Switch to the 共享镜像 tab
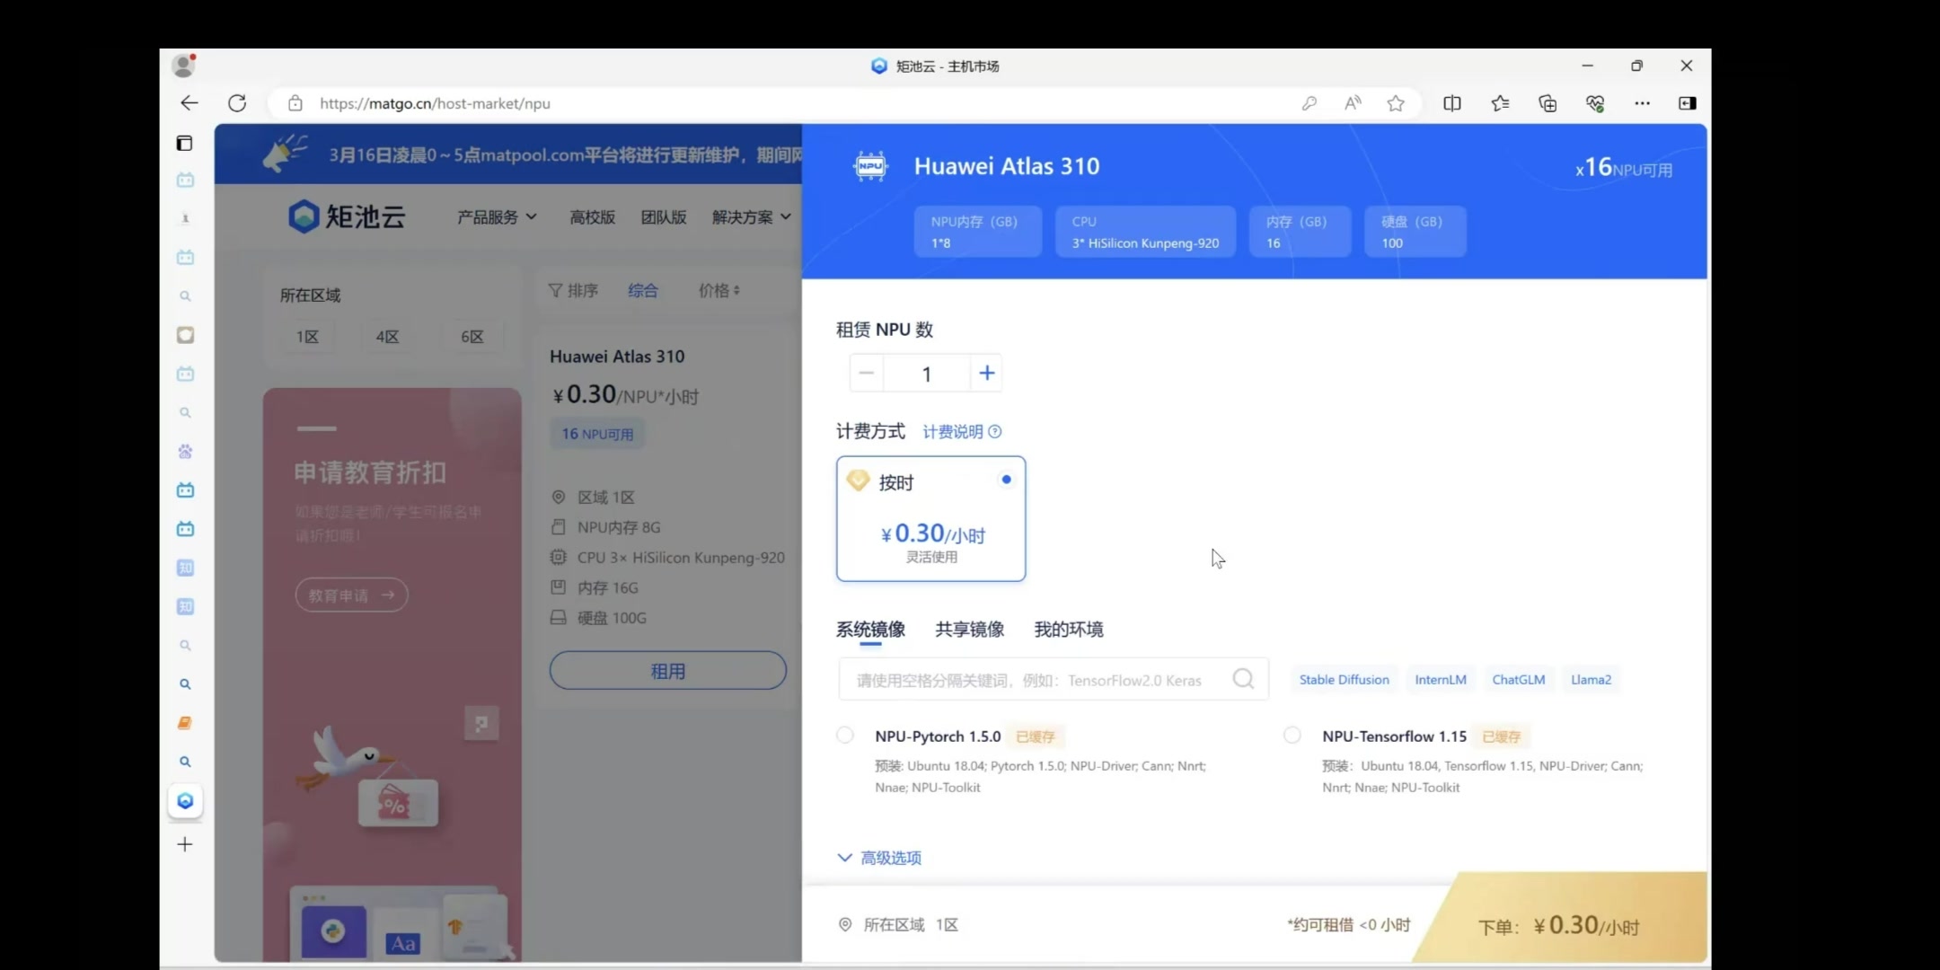1940x970 pixels. (x=969, y=629)
